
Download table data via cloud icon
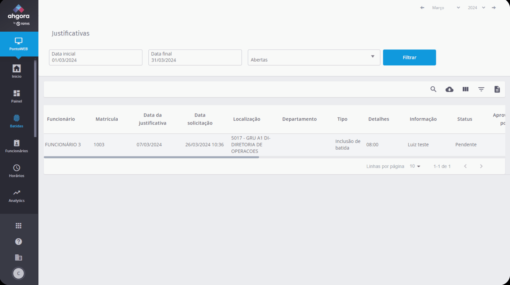(x=449, y=89)
